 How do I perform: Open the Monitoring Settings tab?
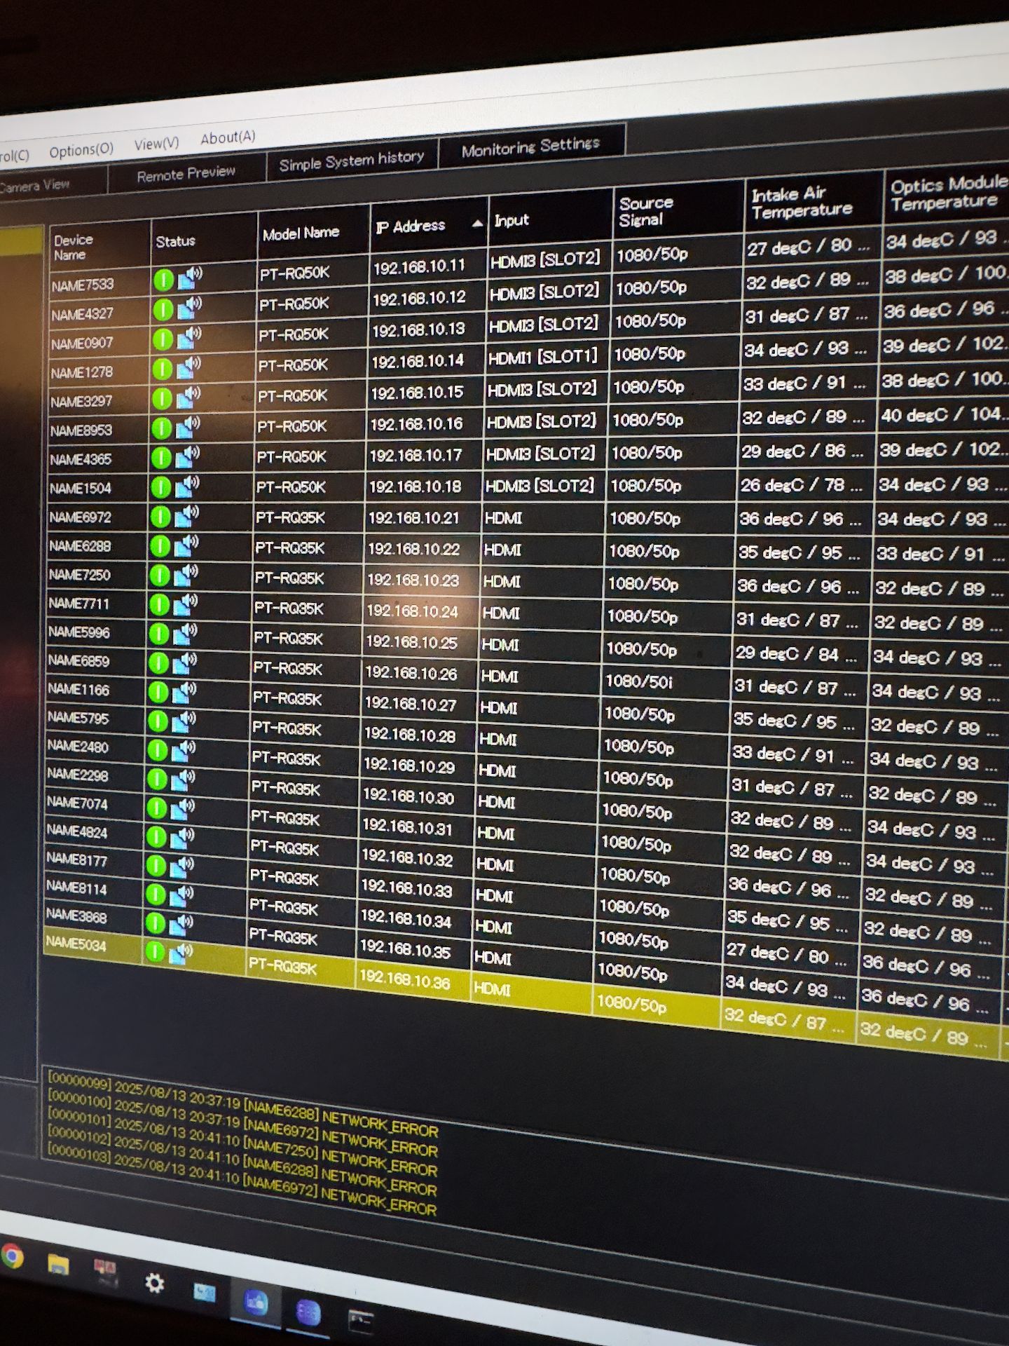(530, 146)
